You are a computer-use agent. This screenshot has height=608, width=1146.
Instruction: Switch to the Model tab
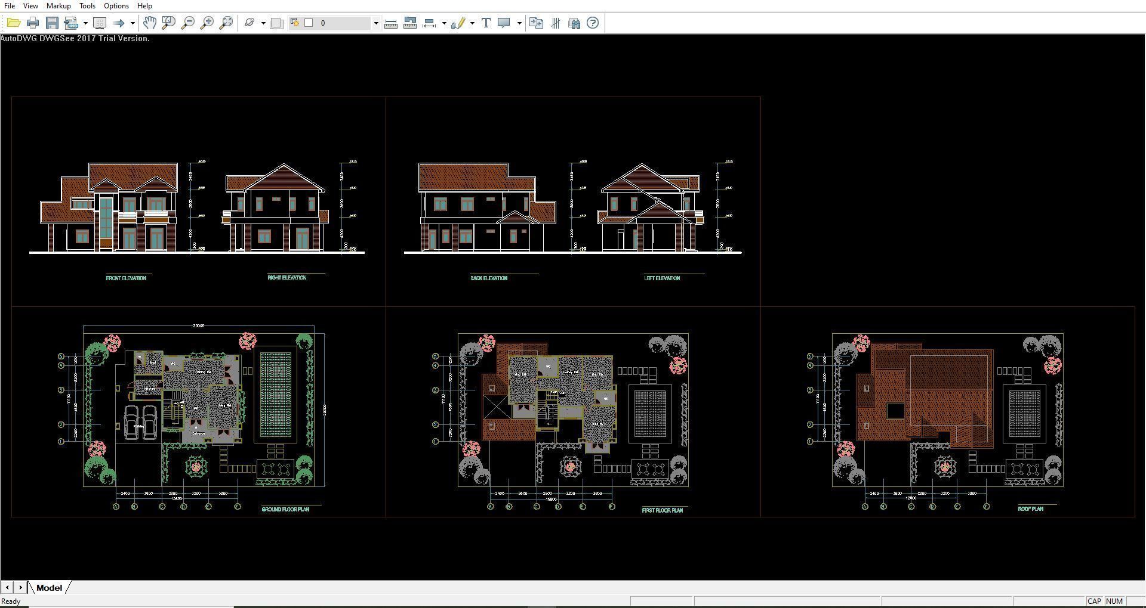point(49,588)
